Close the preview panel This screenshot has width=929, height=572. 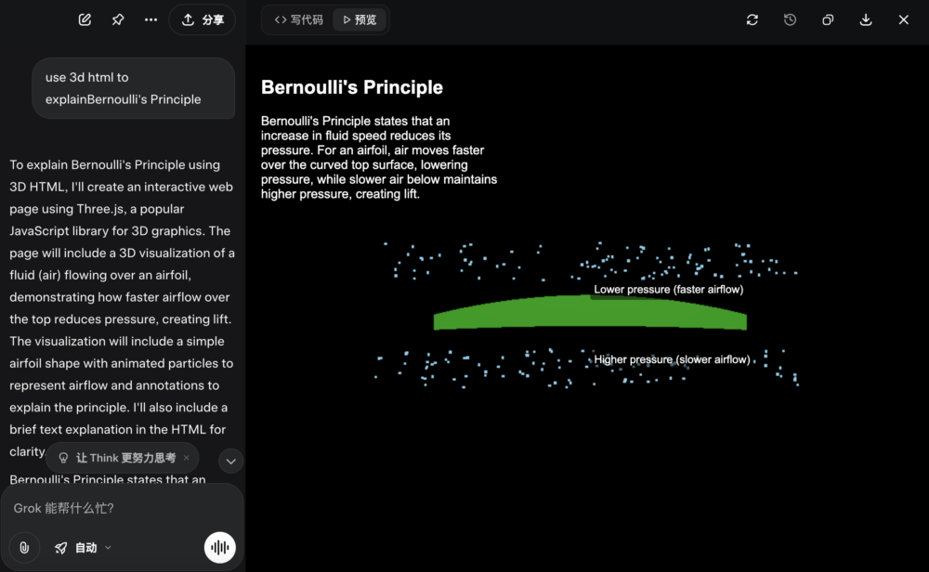pyautogui.click(x=903, y=19)
